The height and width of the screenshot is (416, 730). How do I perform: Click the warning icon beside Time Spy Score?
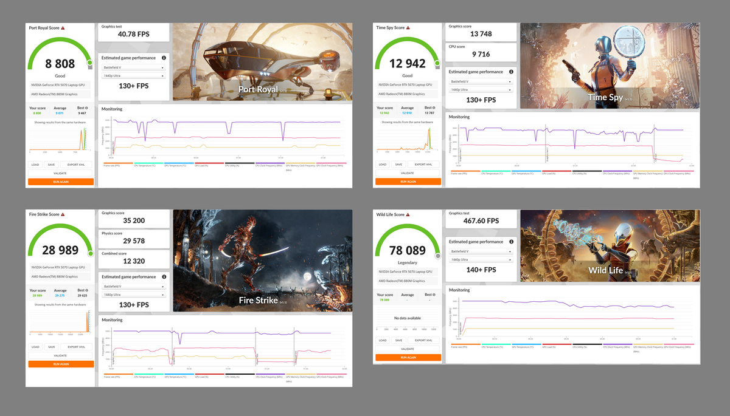tap(408, 28)
